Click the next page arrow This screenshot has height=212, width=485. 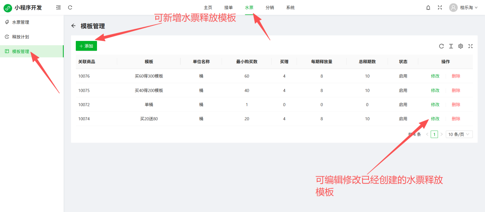click(441, 134)
